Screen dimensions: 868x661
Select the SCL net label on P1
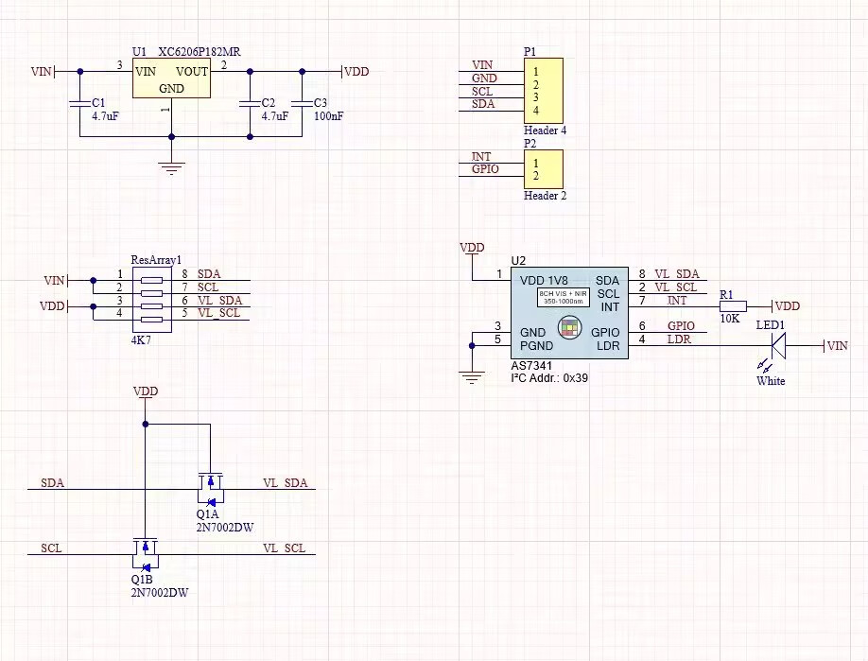tap(482, 92)
